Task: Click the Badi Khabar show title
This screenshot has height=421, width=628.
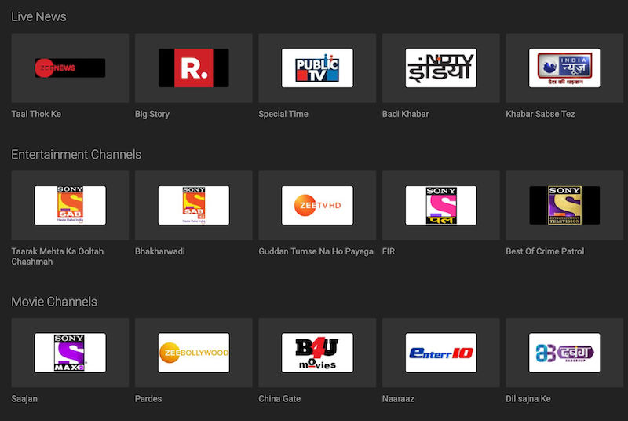Action: coord(405,114)
